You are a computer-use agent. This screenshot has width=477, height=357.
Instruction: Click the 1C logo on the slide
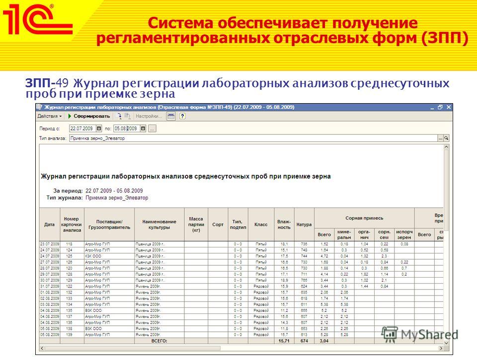37,19
